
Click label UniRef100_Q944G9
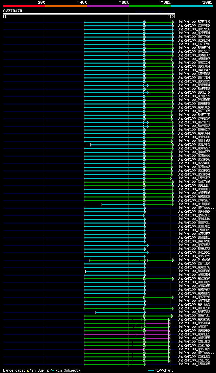[194, 211]
